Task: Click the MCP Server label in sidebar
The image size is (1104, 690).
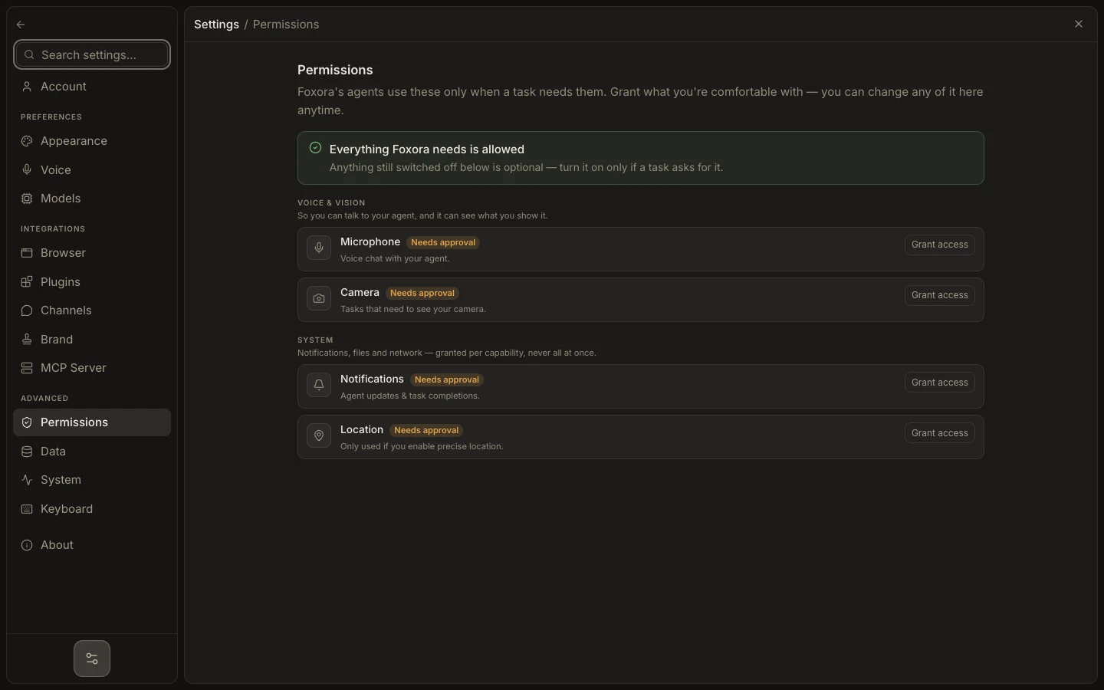Action: pos(74,368)
